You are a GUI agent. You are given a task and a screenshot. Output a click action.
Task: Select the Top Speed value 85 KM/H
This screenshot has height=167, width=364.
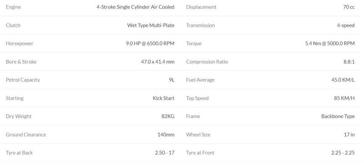344,98
